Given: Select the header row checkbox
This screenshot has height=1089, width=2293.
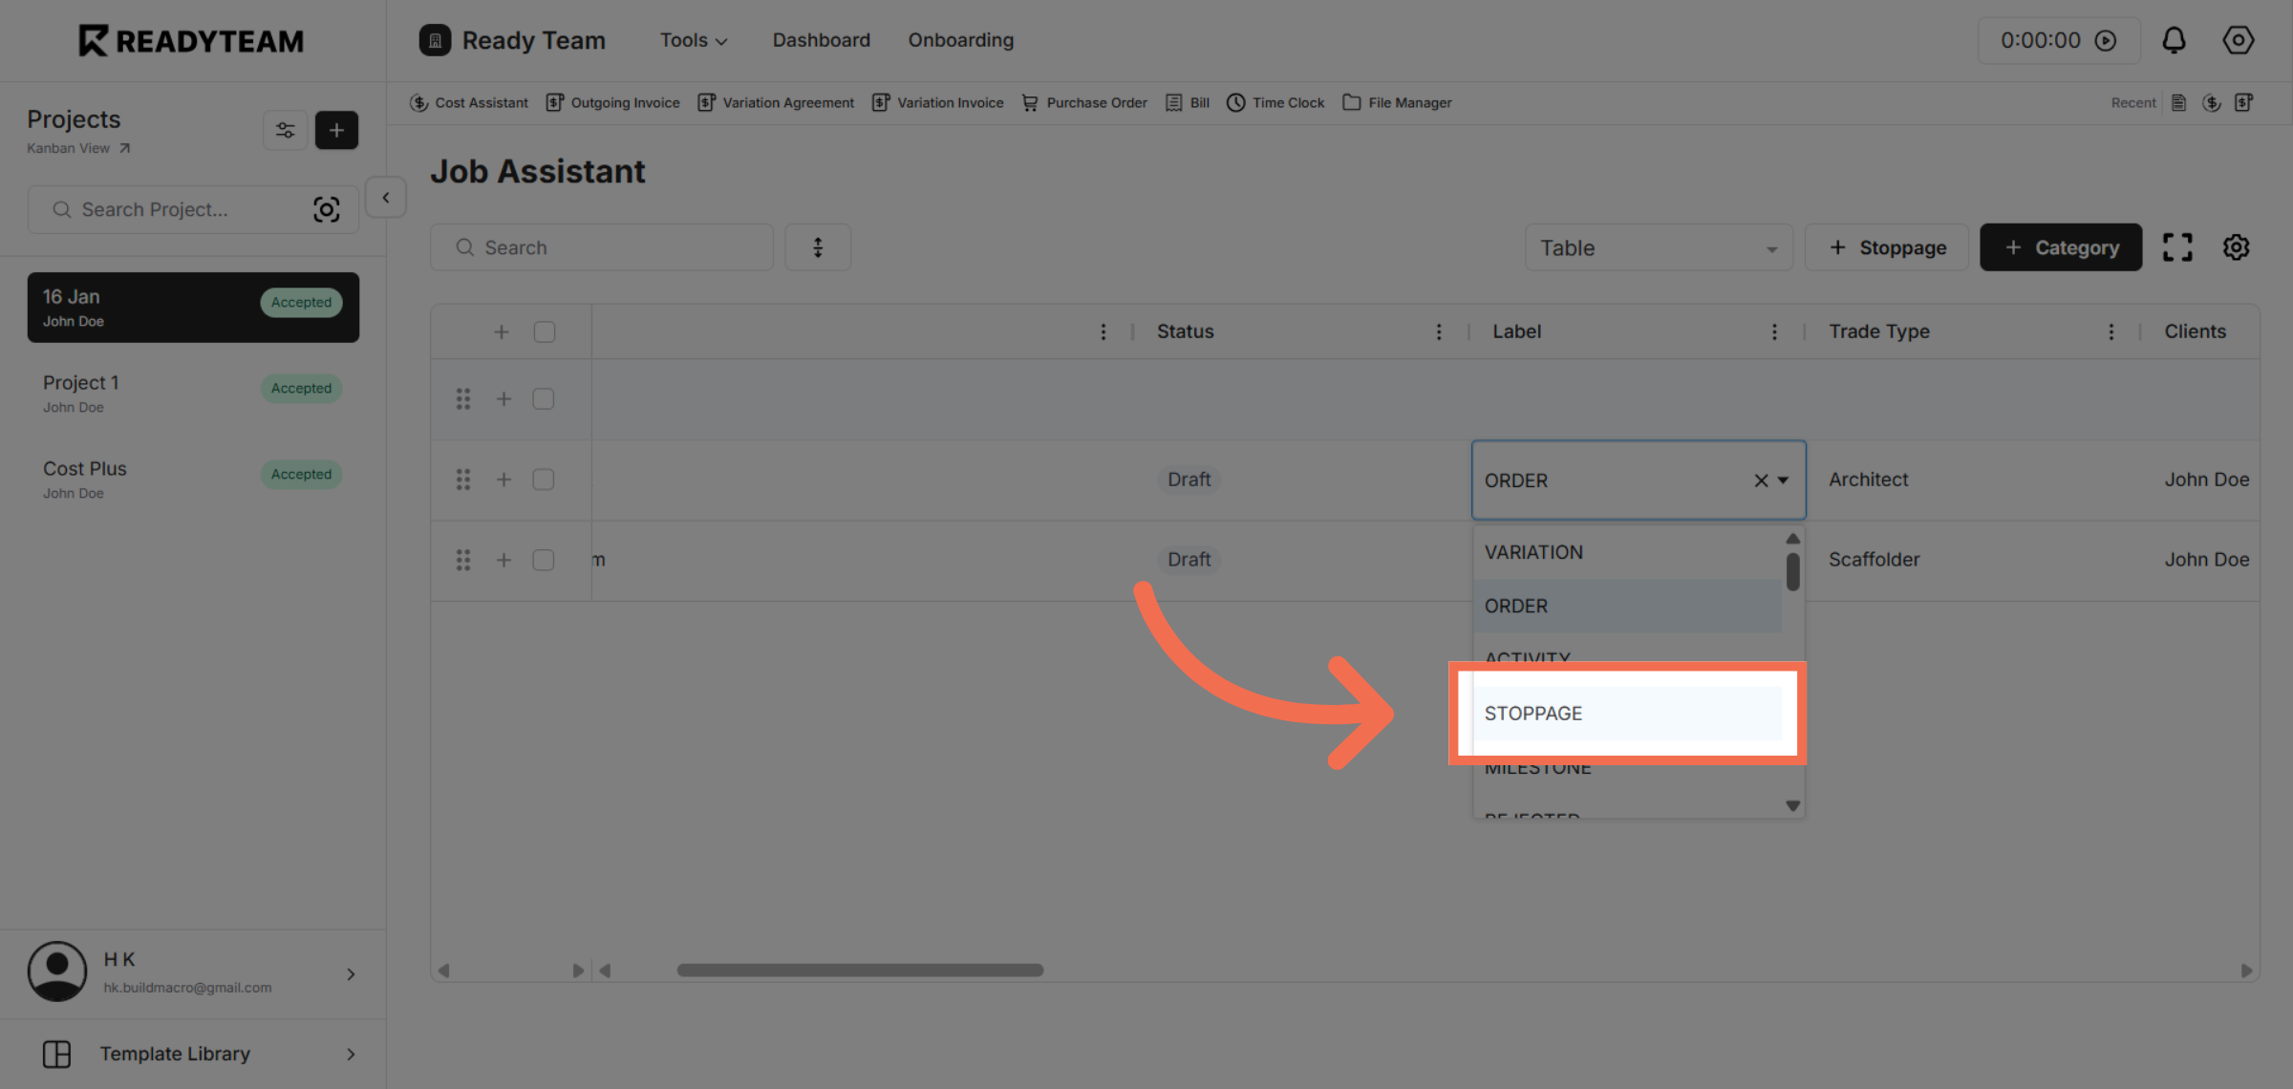Looking at the screenshot, I should (x=545, y=331).
